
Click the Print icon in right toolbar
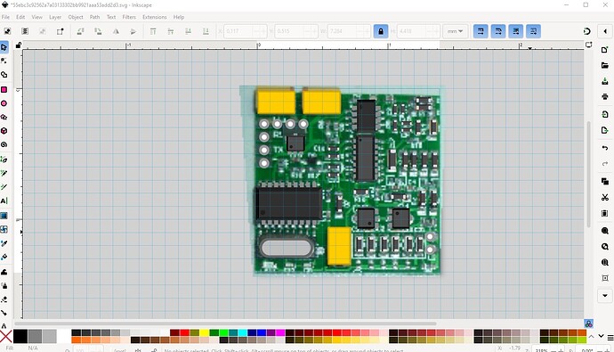(x=604, y=97)
